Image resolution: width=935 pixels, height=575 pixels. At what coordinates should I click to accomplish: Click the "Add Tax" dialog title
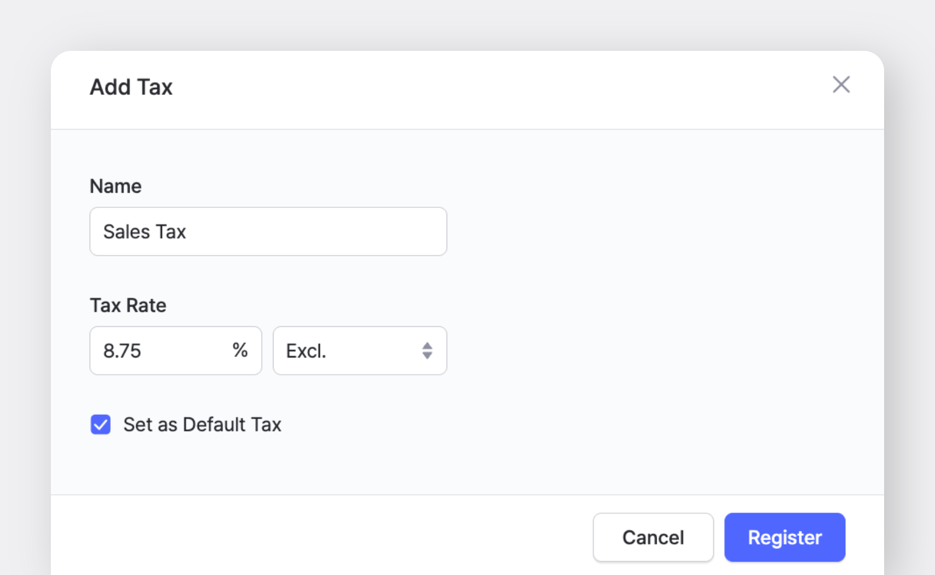131,87
